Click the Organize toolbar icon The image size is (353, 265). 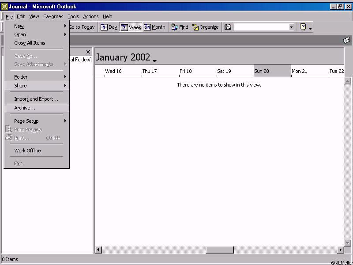pos(205,27)
